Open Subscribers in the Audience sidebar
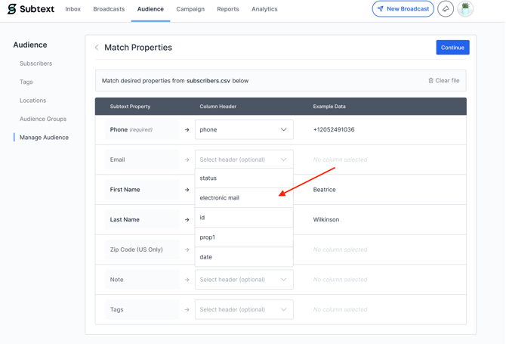 pos(35,64)
